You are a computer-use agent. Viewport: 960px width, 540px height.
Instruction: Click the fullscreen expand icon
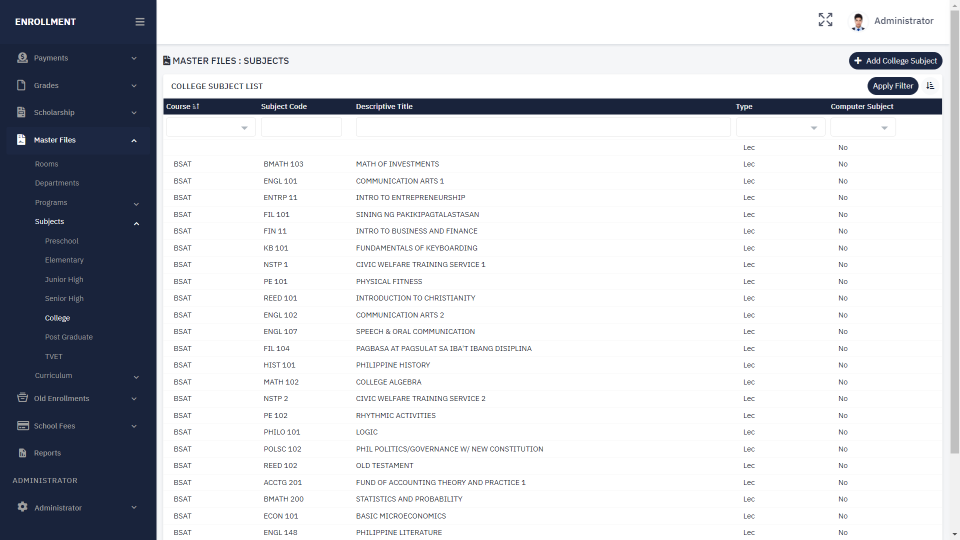tap(825, 20)
